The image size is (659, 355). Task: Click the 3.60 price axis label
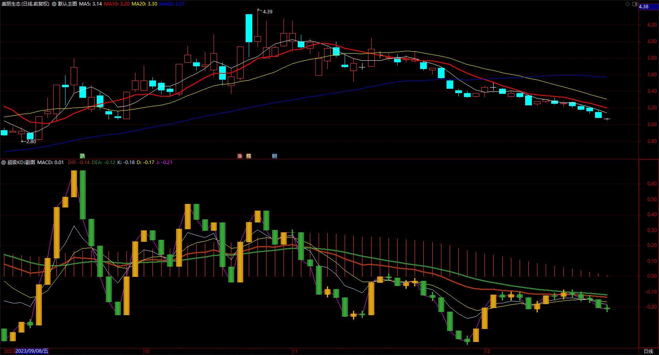(x=652, y=75)
